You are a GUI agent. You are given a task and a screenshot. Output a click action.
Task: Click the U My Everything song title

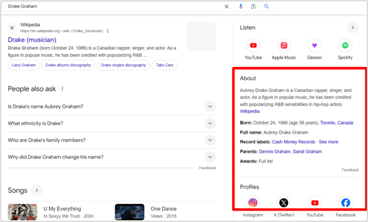(x=62, y=209)
